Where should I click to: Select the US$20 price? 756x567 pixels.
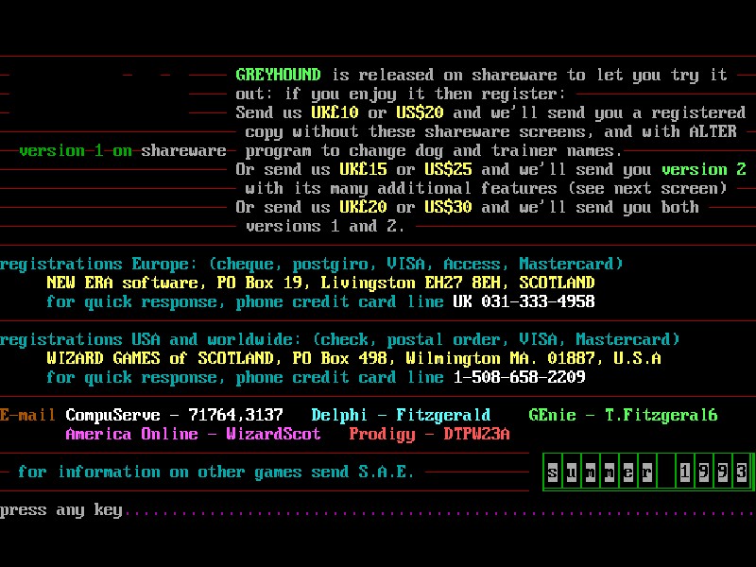pyautogui.click(x=420, y=112)
